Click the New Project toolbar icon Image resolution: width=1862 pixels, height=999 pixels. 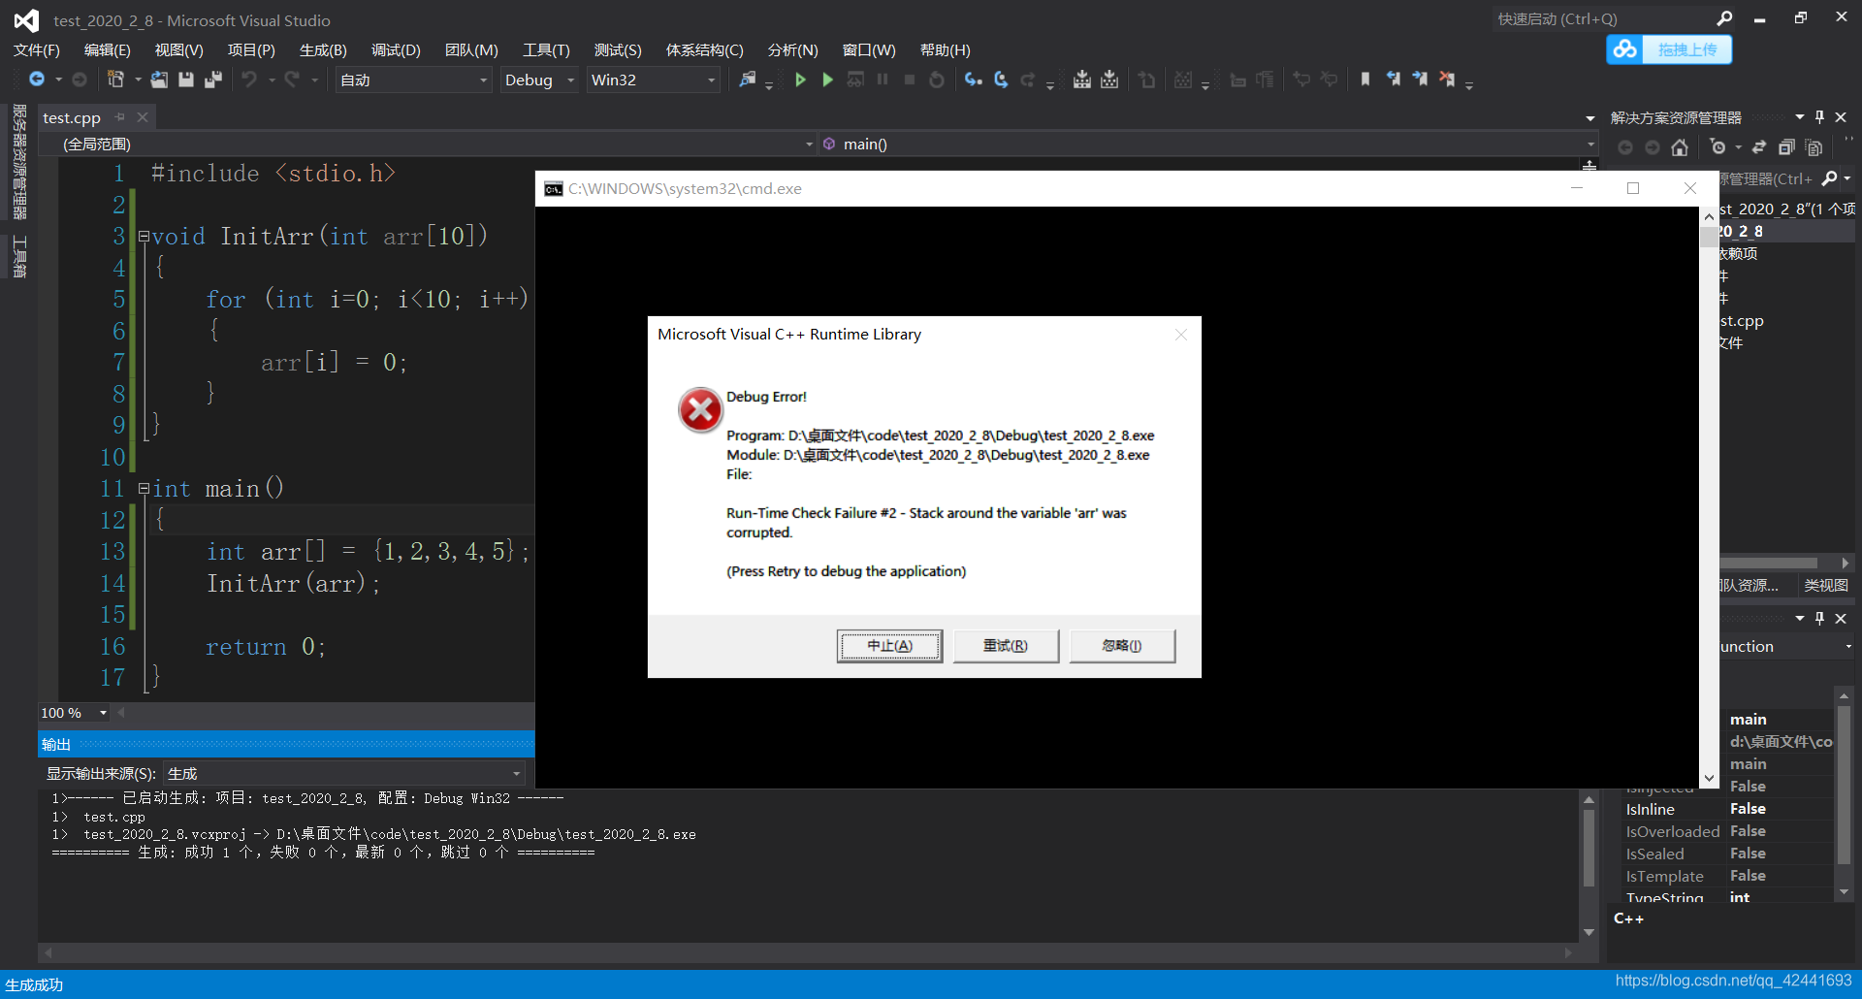115,80
